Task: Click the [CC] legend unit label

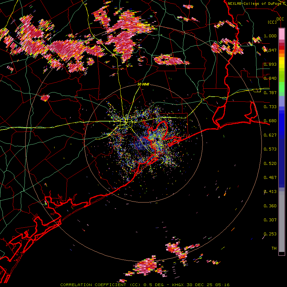Action: click(x=272, y=22)
